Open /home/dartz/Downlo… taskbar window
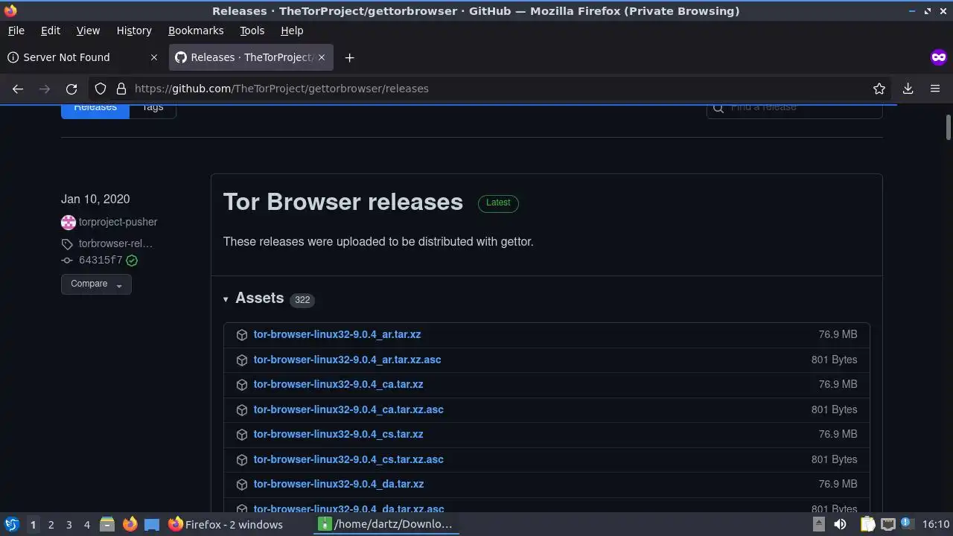Viewport: 953px width, 536px height. coord(385,524)
